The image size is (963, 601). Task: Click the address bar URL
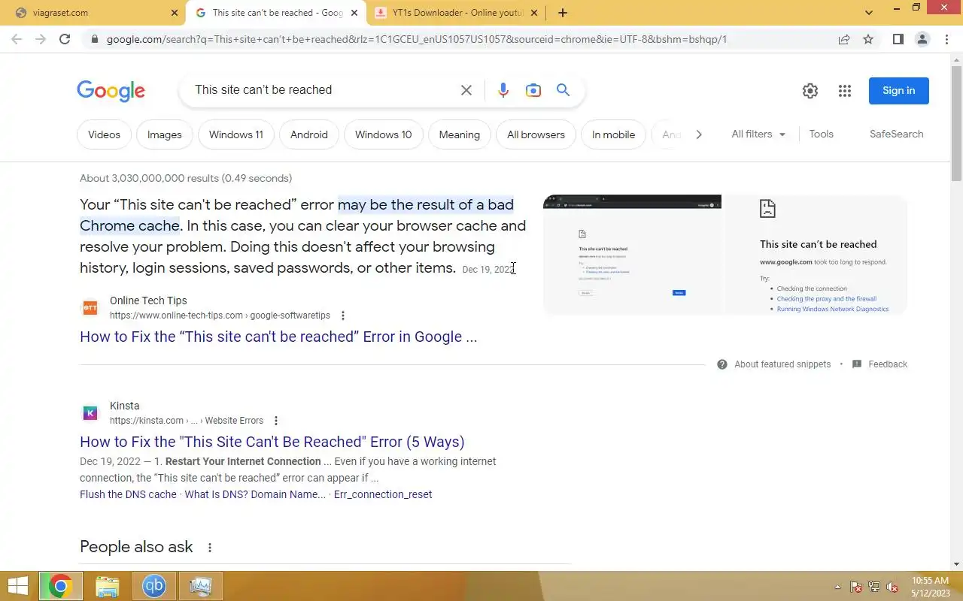pos(417,39)
